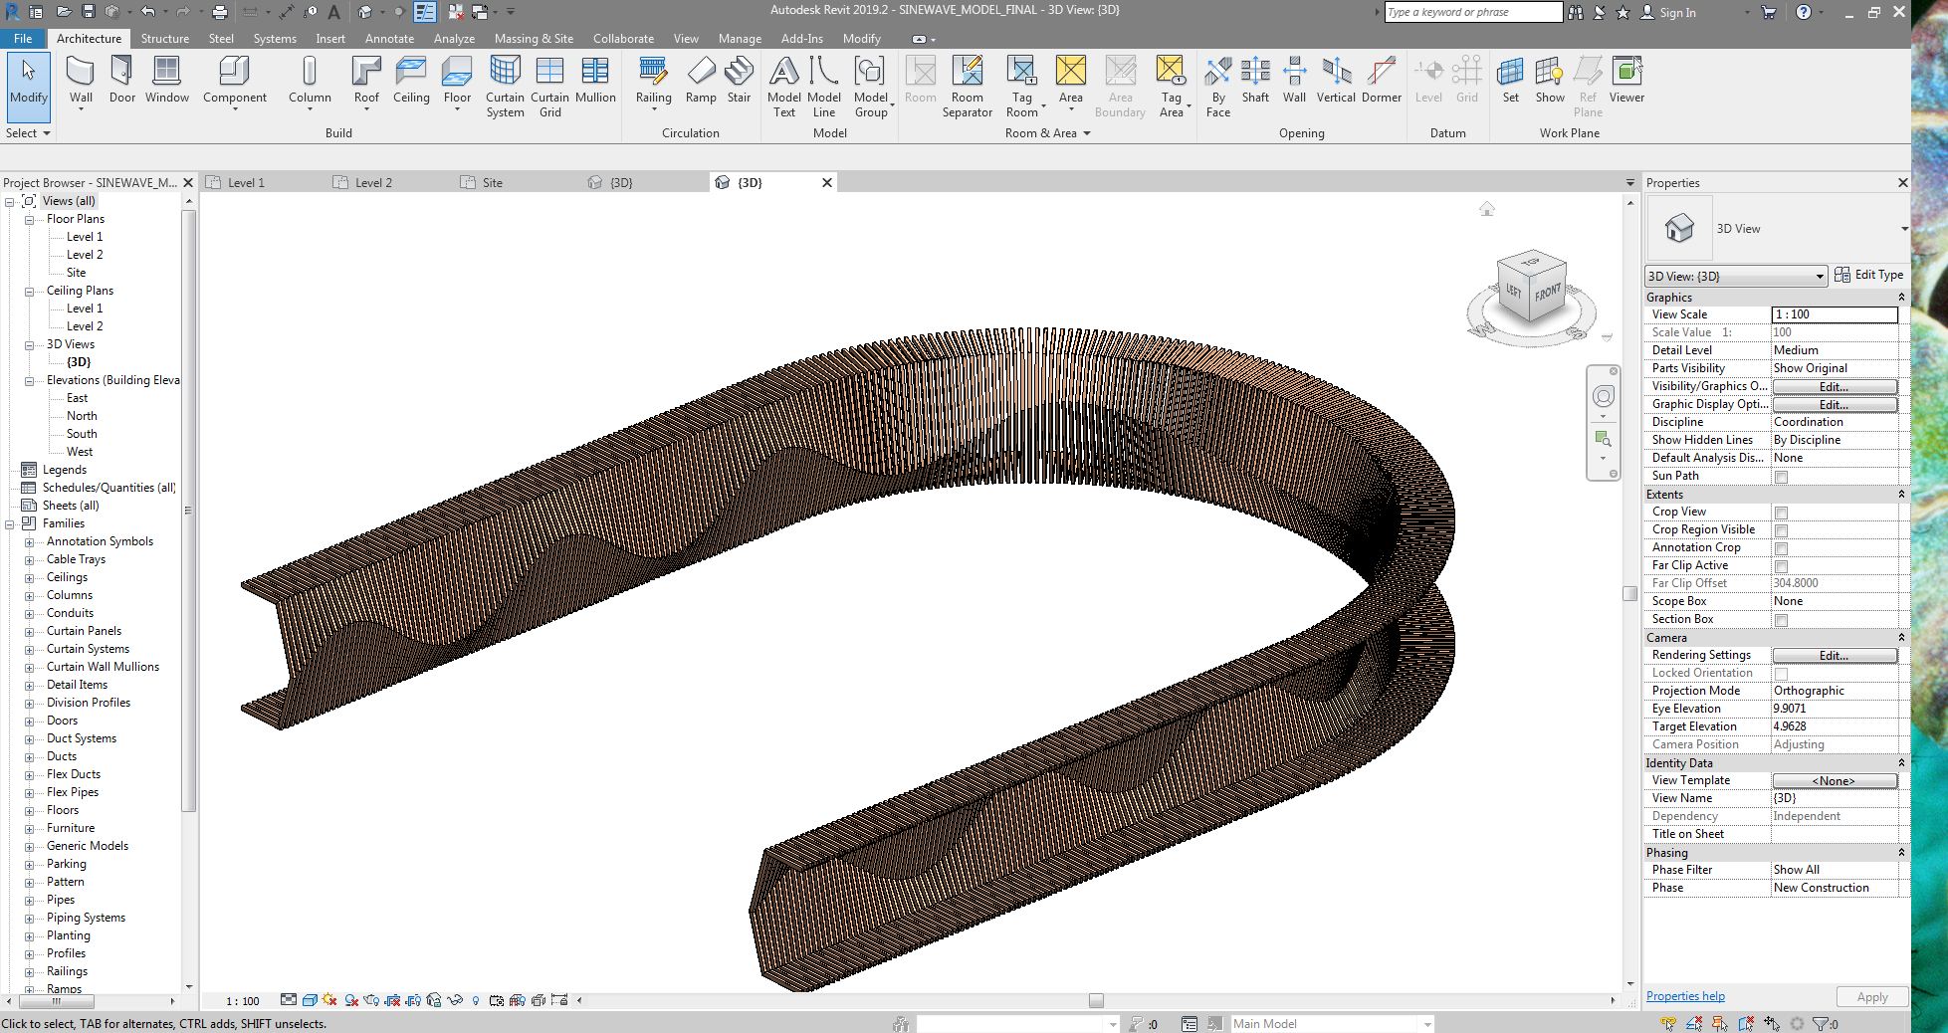Switch to the Level 2 view tab
Screen dimensions: 1948x1033
[373, 183]
